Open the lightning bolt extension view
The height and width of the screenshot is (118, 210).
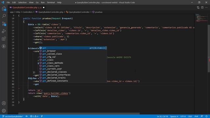(4, 46)
